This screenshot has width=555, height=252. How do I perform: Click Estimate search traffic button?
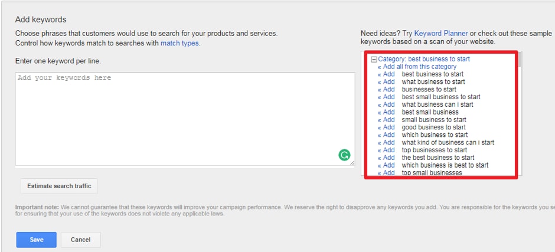[59, 186]
